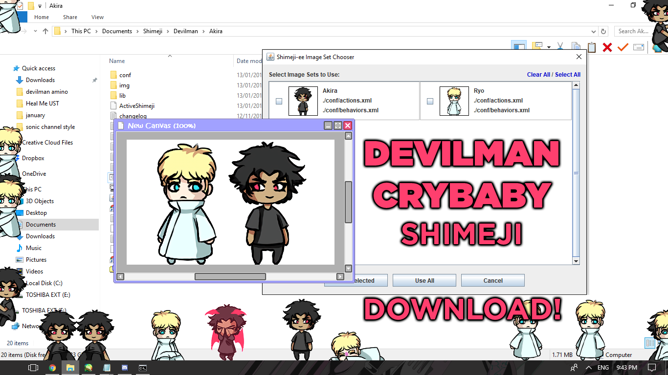The height and width of the screenshot is (375, 668).
Task: Click the new folder icon in title bar
Action: 30,6
